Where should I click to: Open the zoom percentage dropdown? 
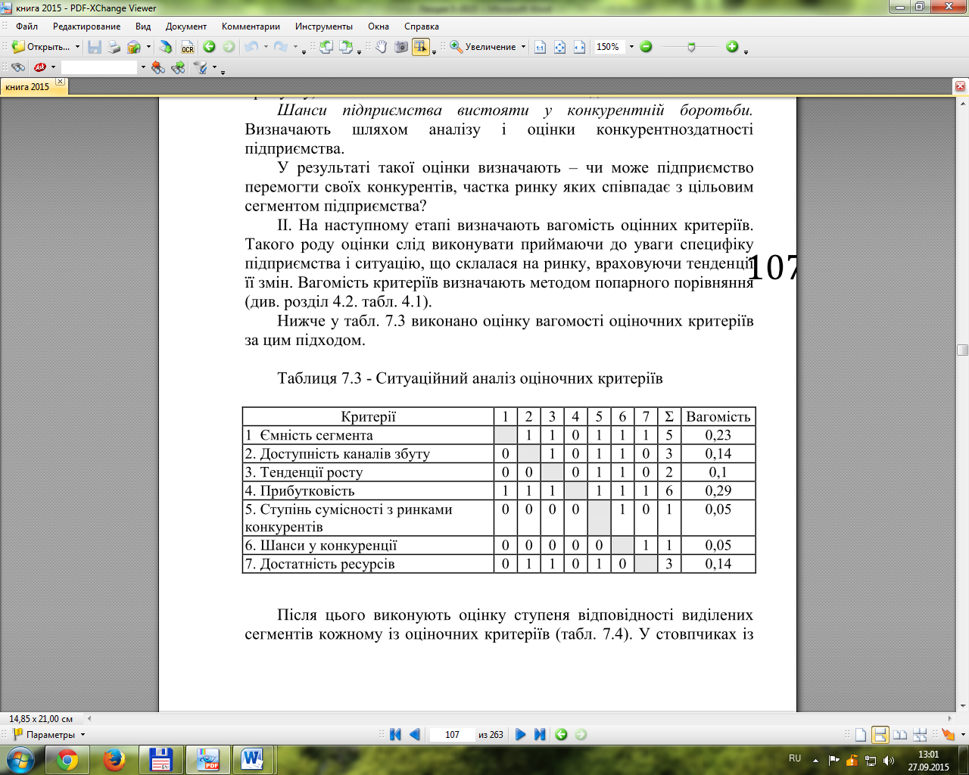point(631,47)
